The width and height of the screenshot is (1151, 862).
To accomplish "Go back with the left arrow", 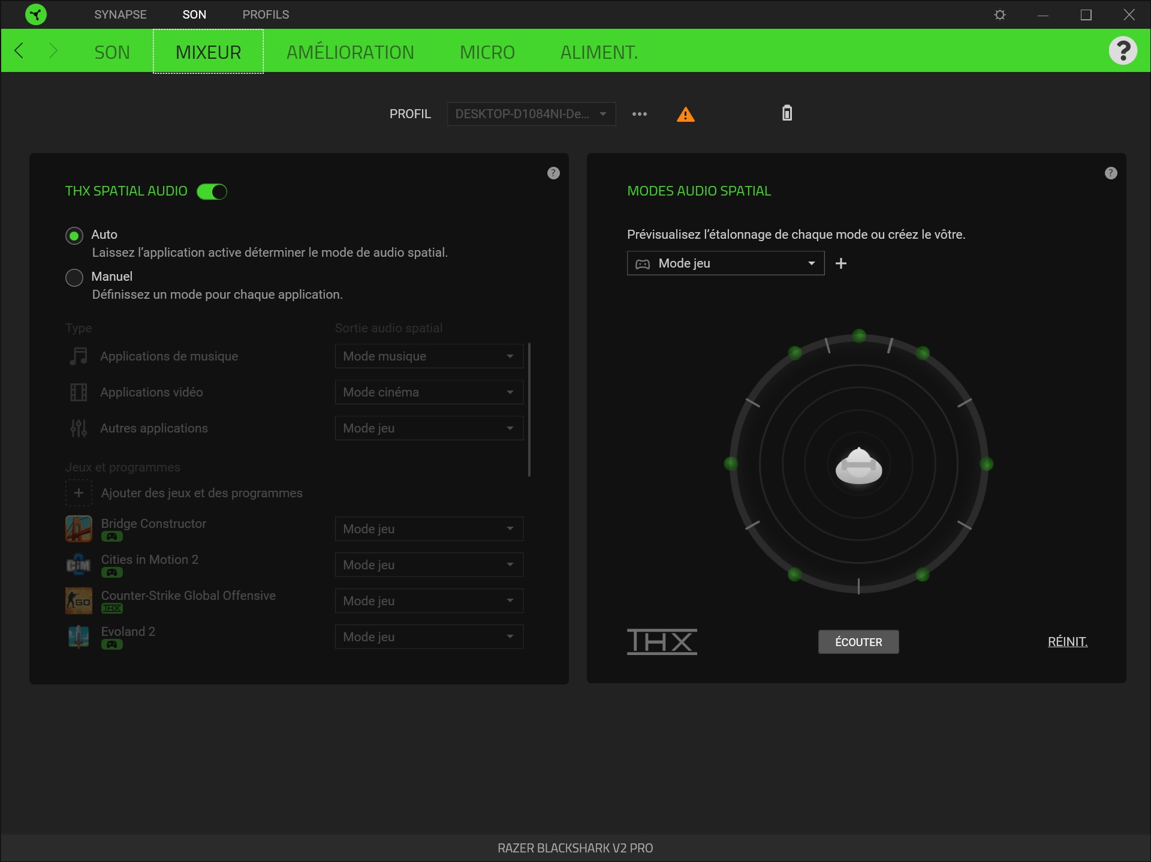I will pyautogui.click(x=19, y=51).
